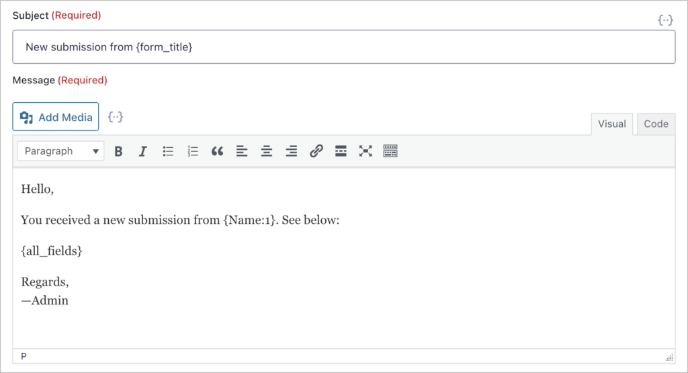Open merge tags next to Add Media
The image size is (688, 373).
click(x=116, y=117)
